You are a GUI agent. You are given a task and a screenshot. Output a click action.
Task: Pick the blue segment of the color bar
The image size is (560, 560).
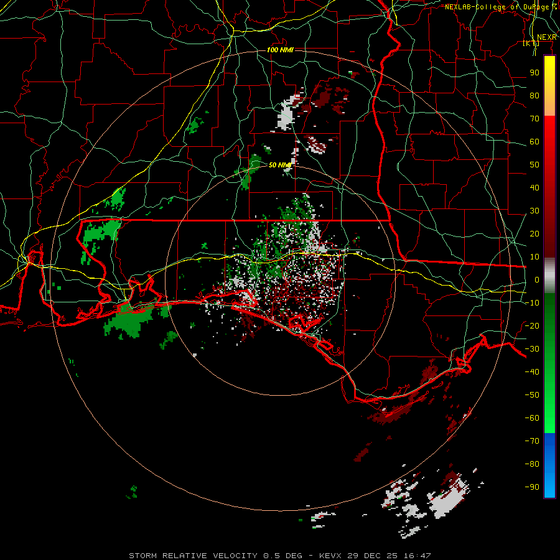coord(549,465)
